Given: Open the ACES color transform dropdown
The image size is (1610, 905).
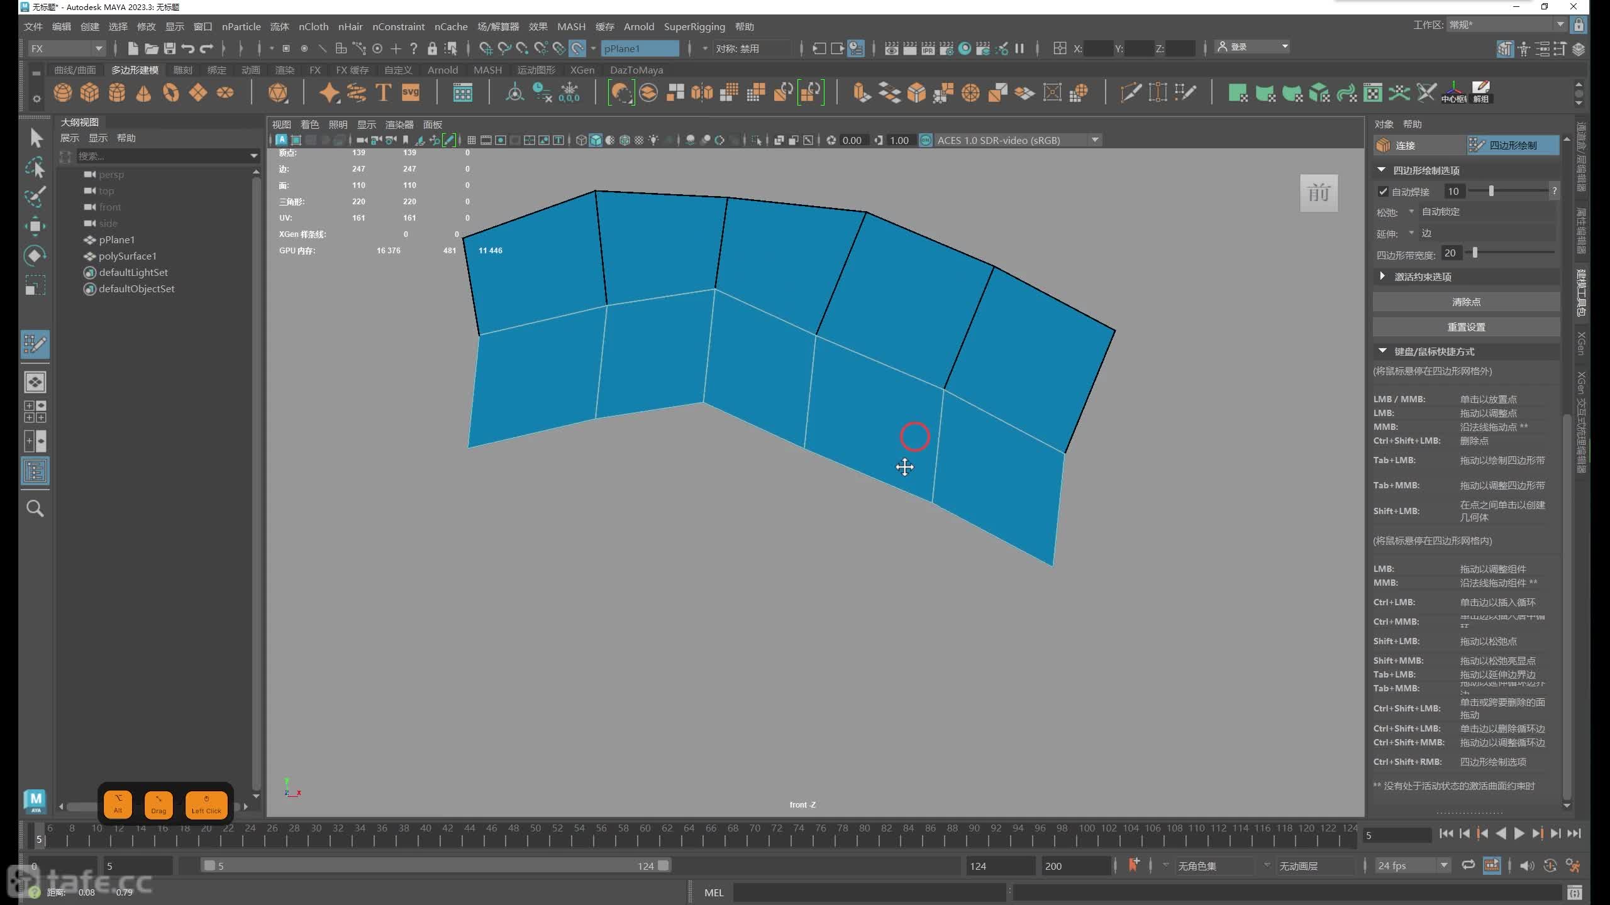Looking at the screenshot, I should click(x=1018, y=140).
